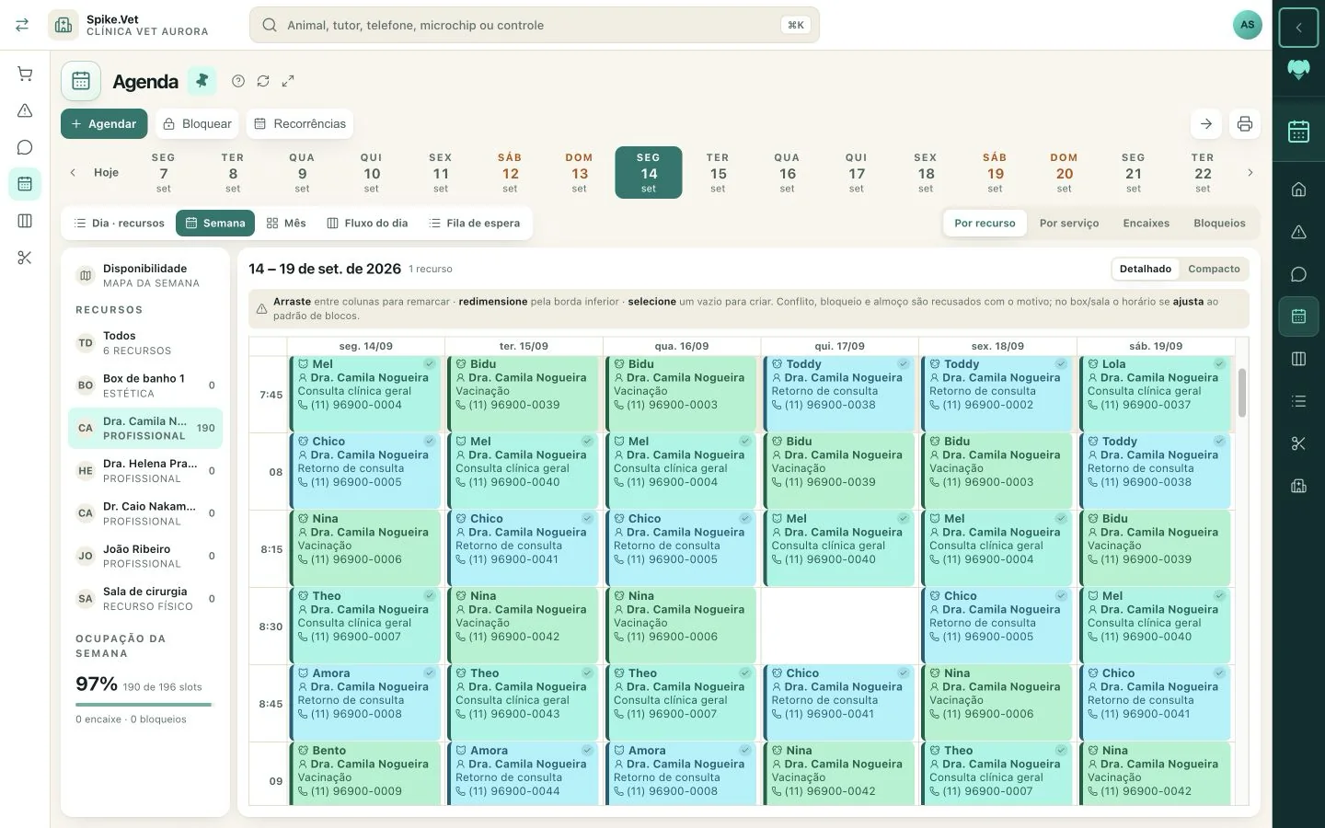Image resolution: width=1325 pixels, height=828 pixels.
Task: Click the search field for animal or tutor
Action: (534, 25)
